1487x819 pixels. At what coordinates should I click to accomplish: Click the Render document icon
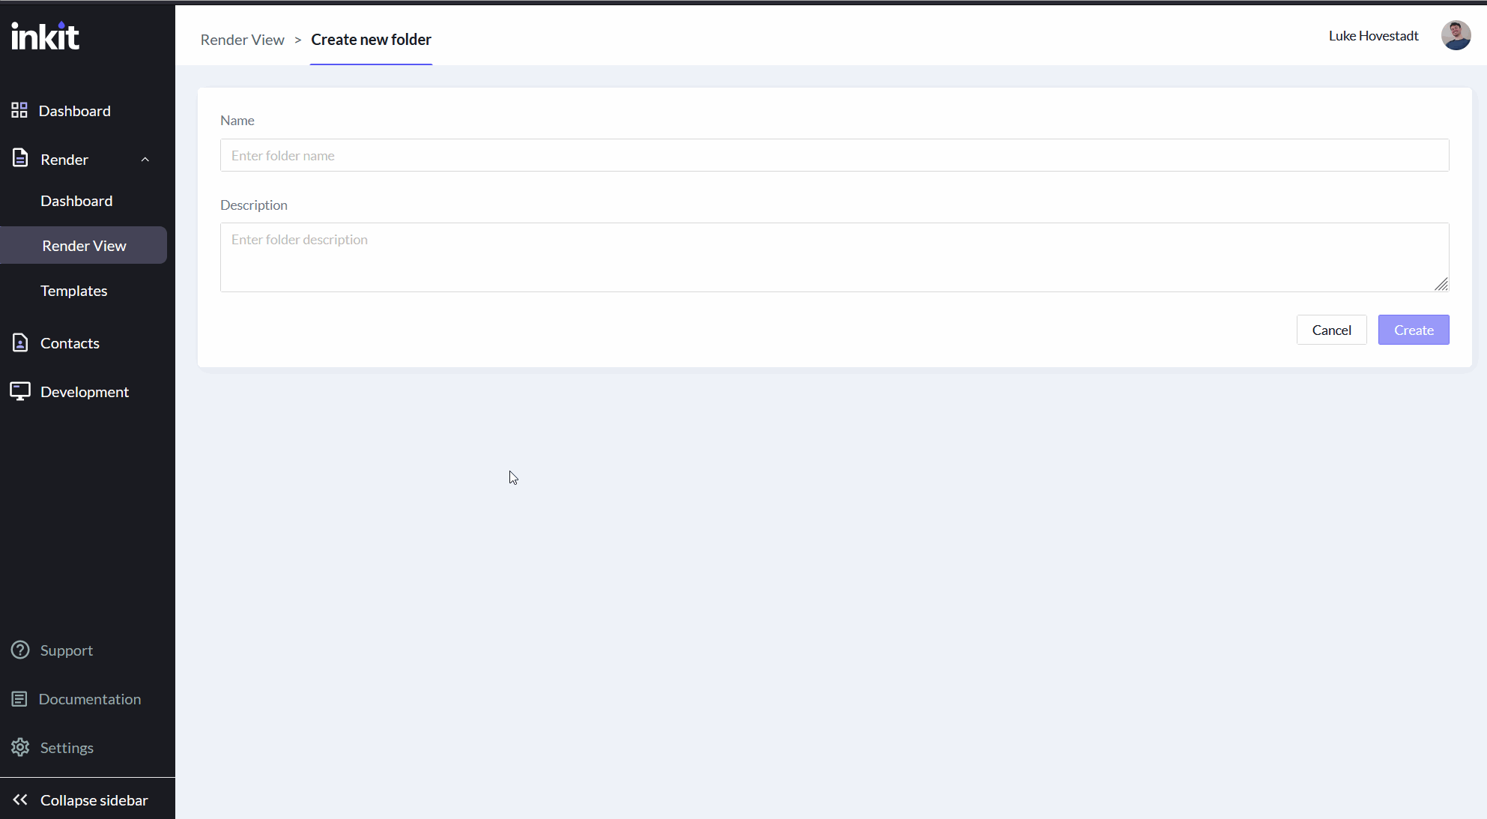(x=20, y=158)
